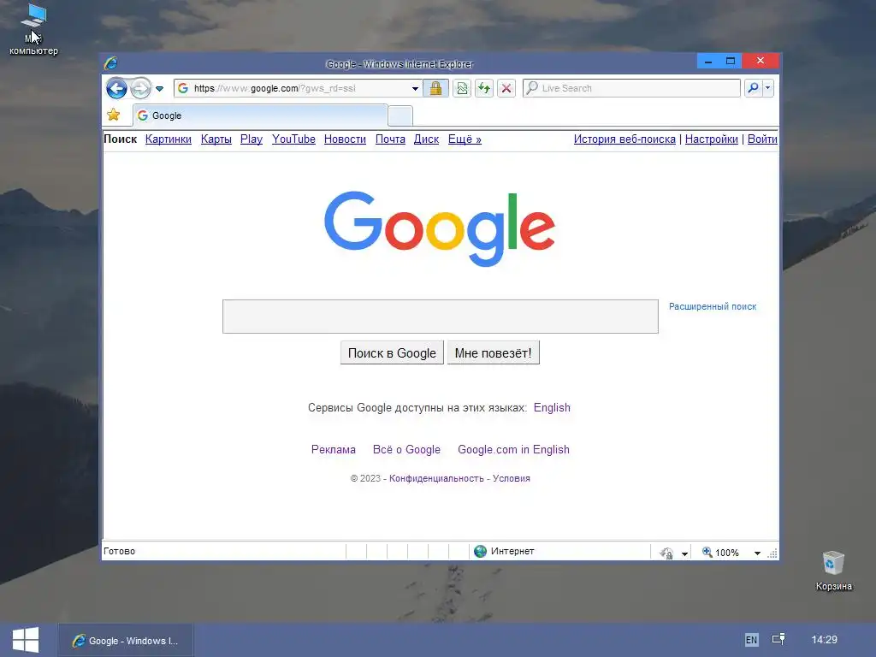Click the Google - Windows taskbar button
This screenshot has width=876, height=657.
[126, 640]
